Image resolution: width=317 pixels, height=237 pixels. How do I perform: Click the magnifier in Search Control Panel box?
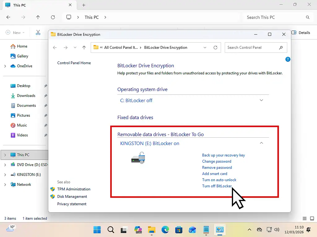click(x=281, y=48)
